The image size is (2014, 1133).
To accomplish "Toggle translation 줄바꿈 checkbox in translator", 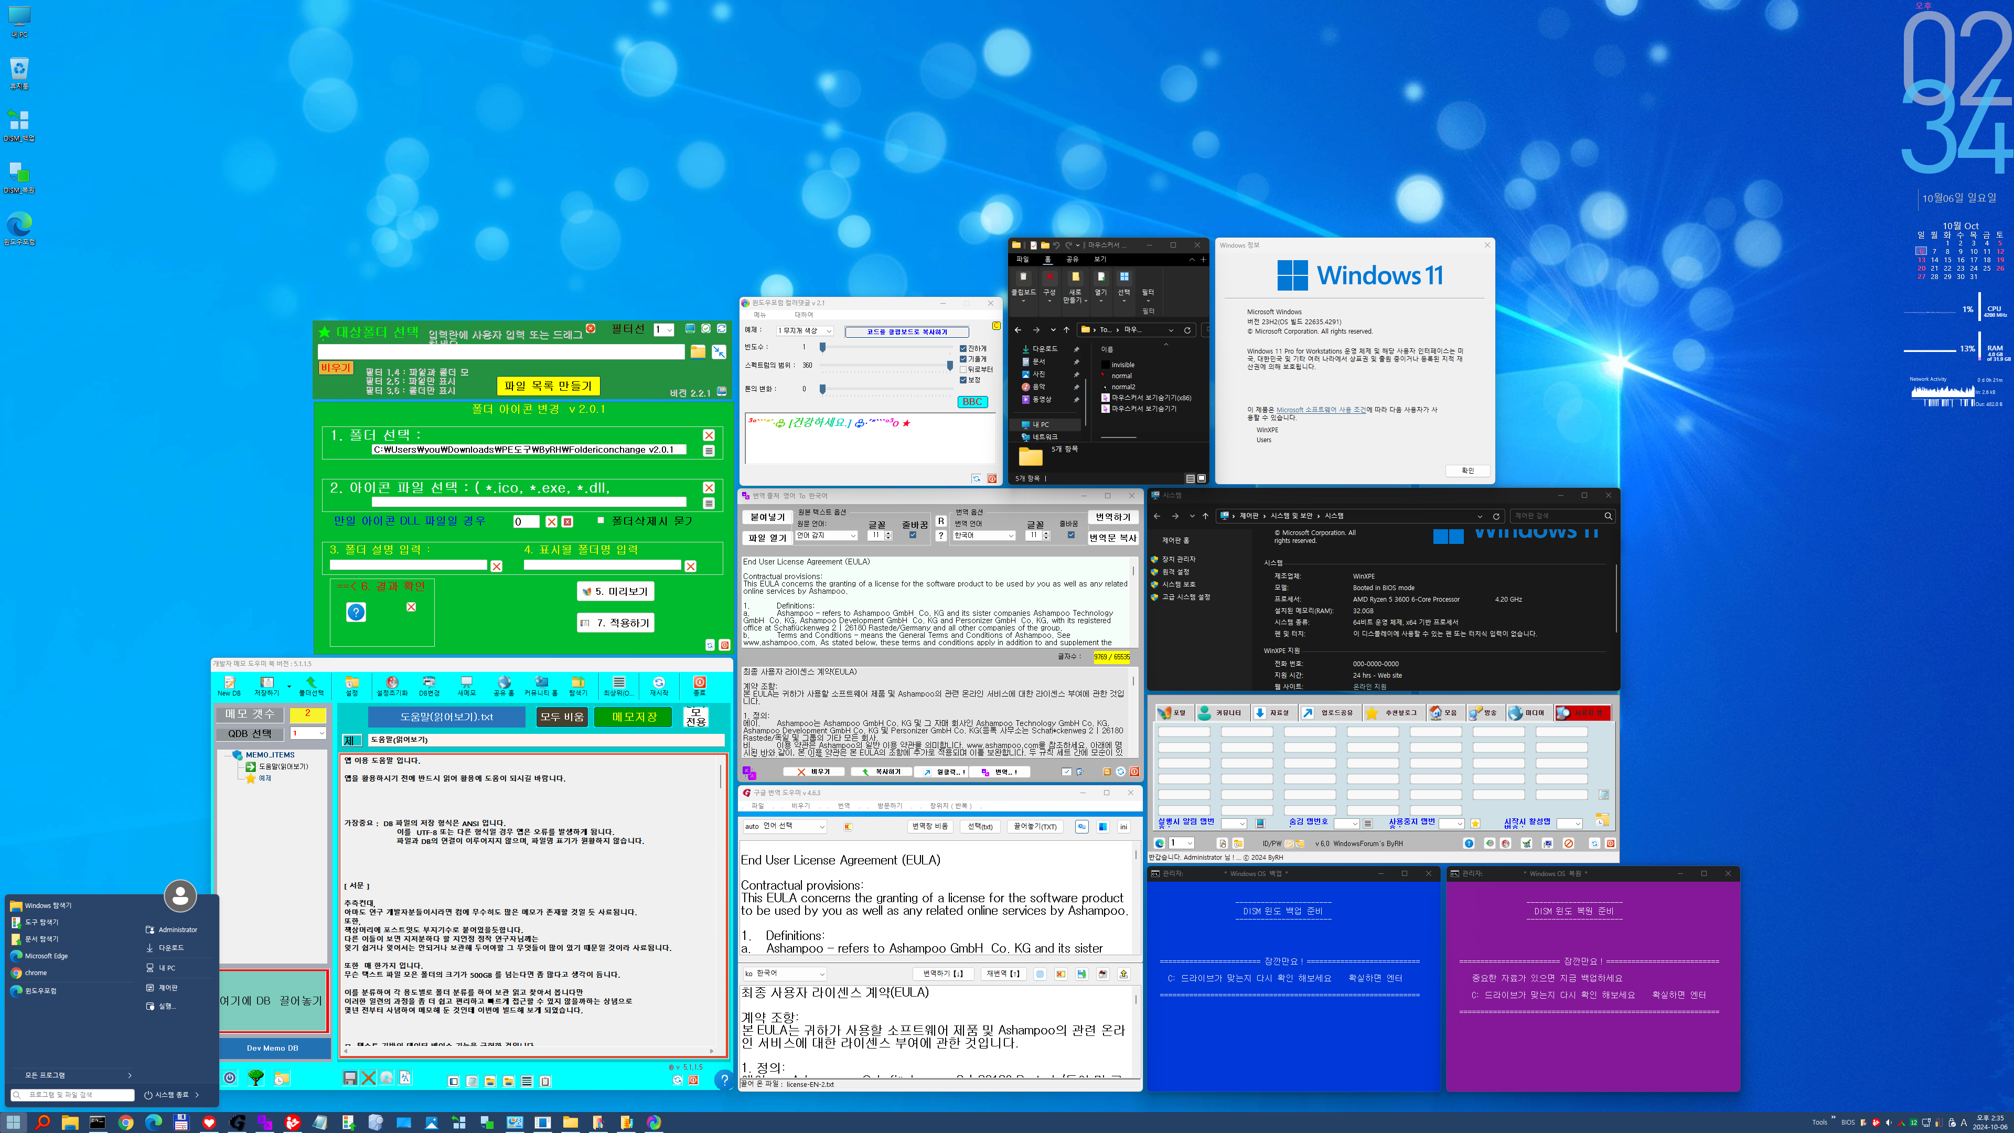I will 1071,536.
